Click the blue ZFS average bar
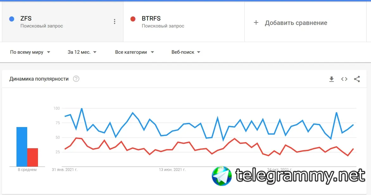Screen dimensions: 371x195 (22, 147)
